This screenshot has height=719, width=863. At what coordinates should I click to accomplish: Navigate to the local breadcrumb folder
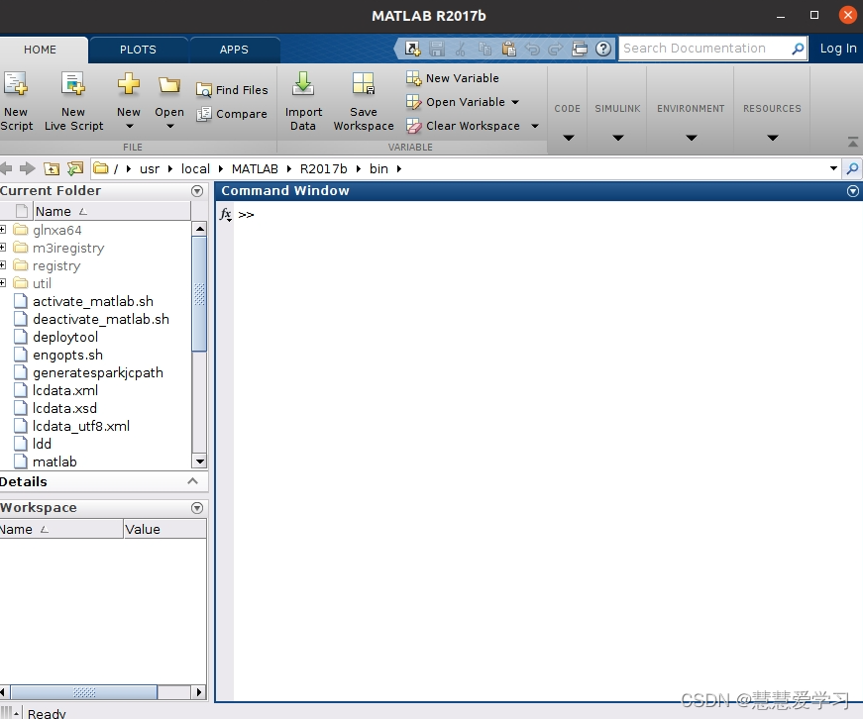pos(195,168)
